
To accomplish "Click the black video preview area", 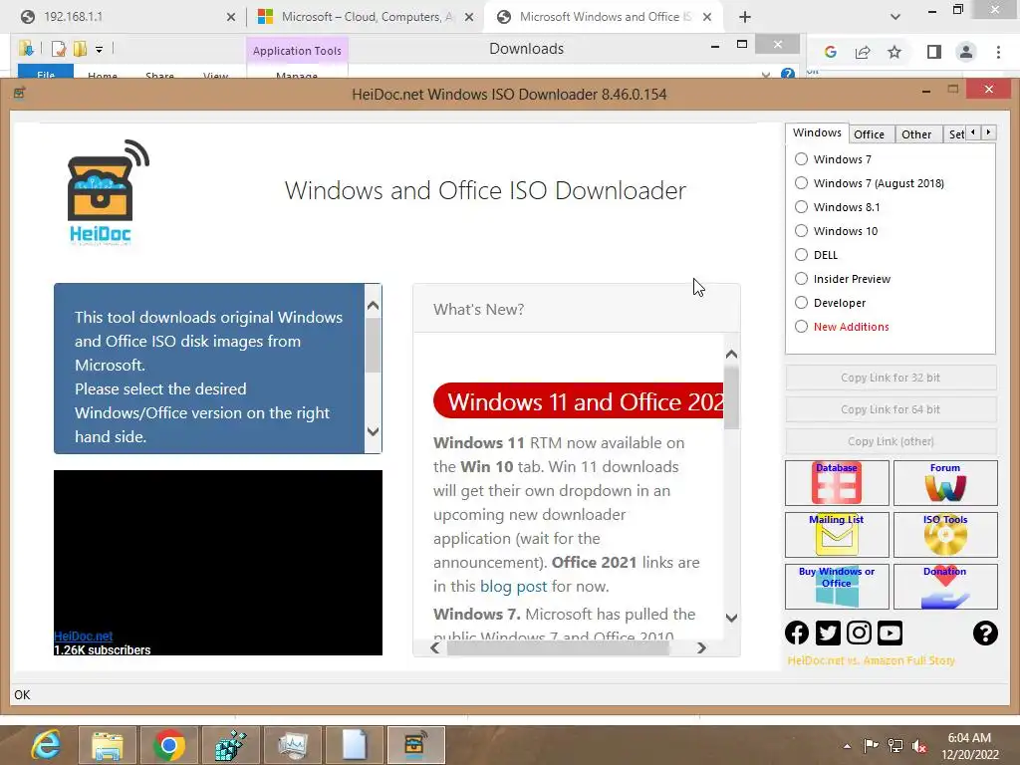I will 218,562.
